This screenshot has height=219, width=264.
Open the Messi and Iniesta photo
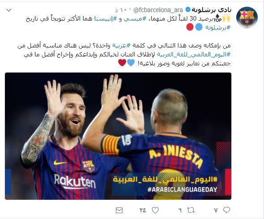point(118,136)
